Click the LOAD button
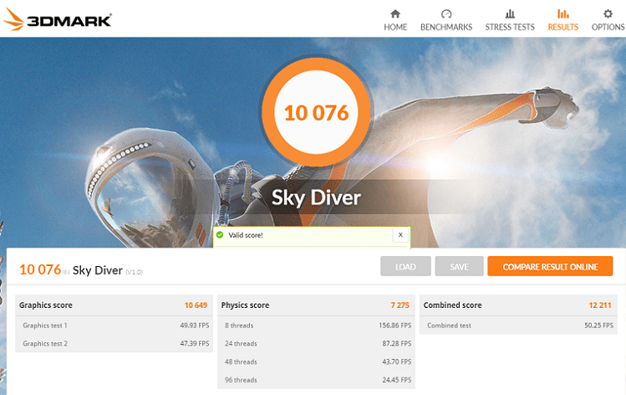 point(405,266)
